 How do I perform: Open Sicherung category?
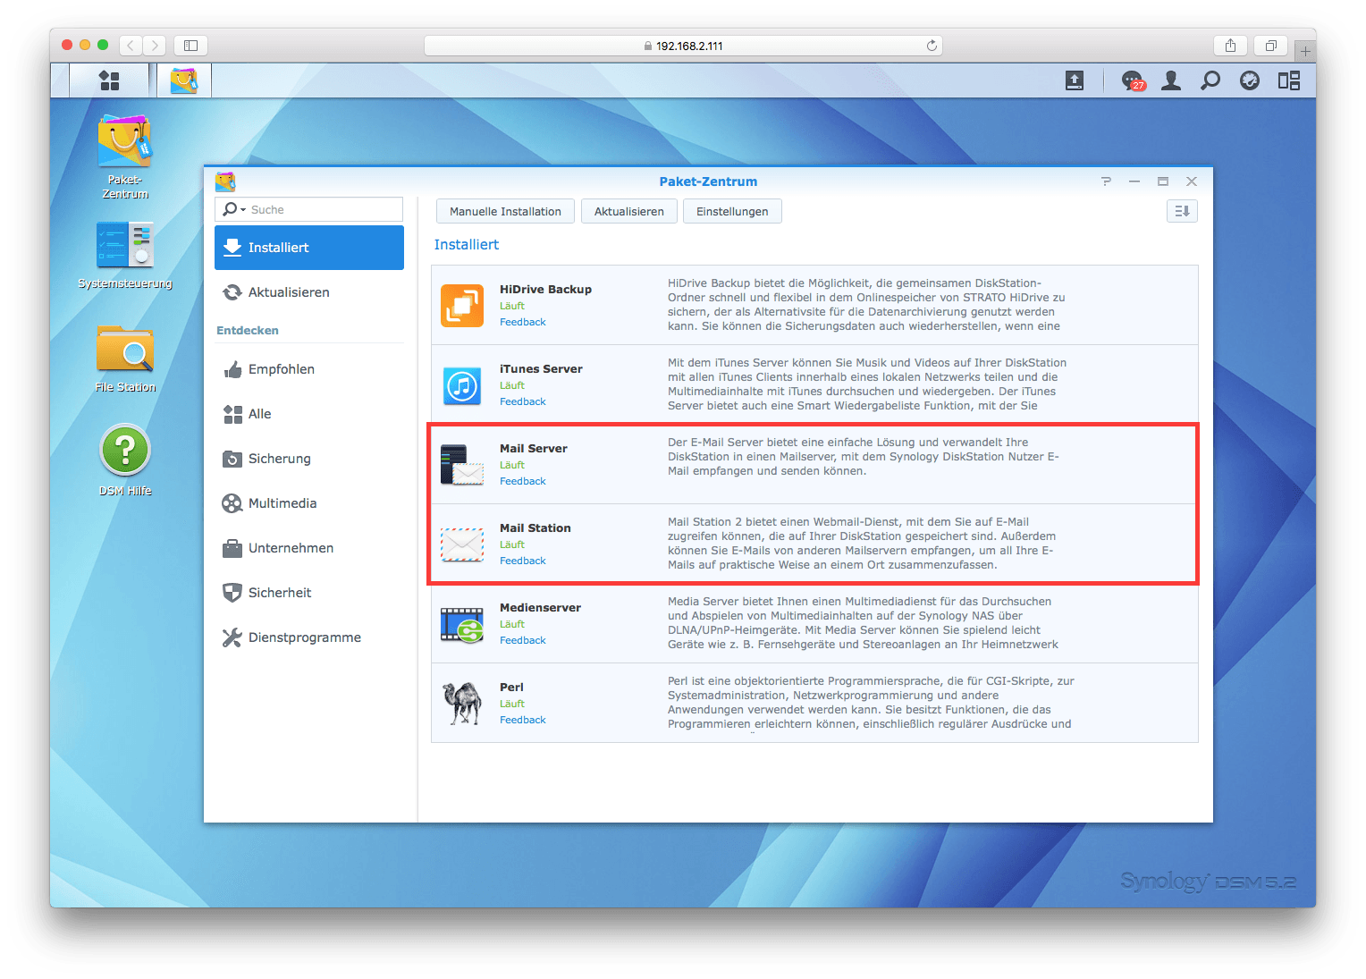(309, 459)
